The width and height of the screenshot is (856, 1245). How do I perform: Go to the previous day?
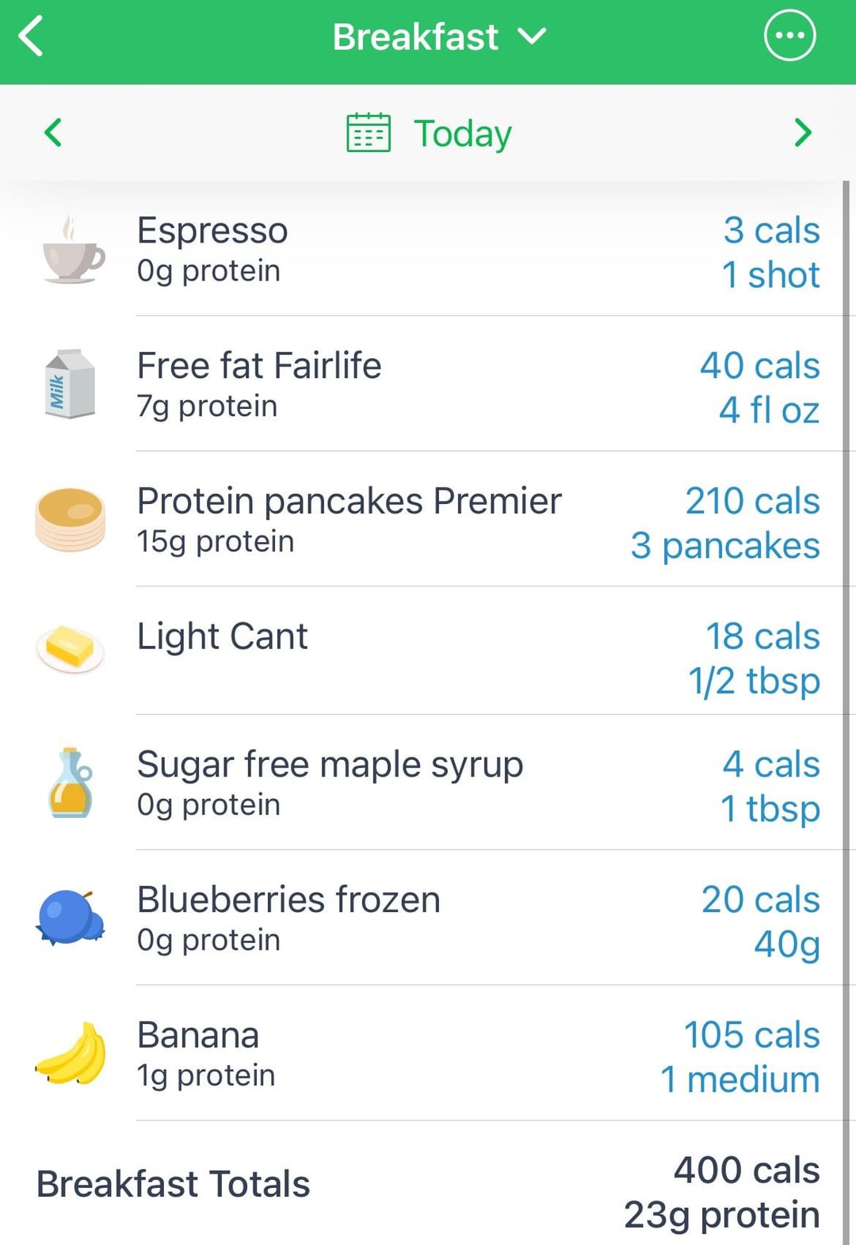[x=53, y=132]
